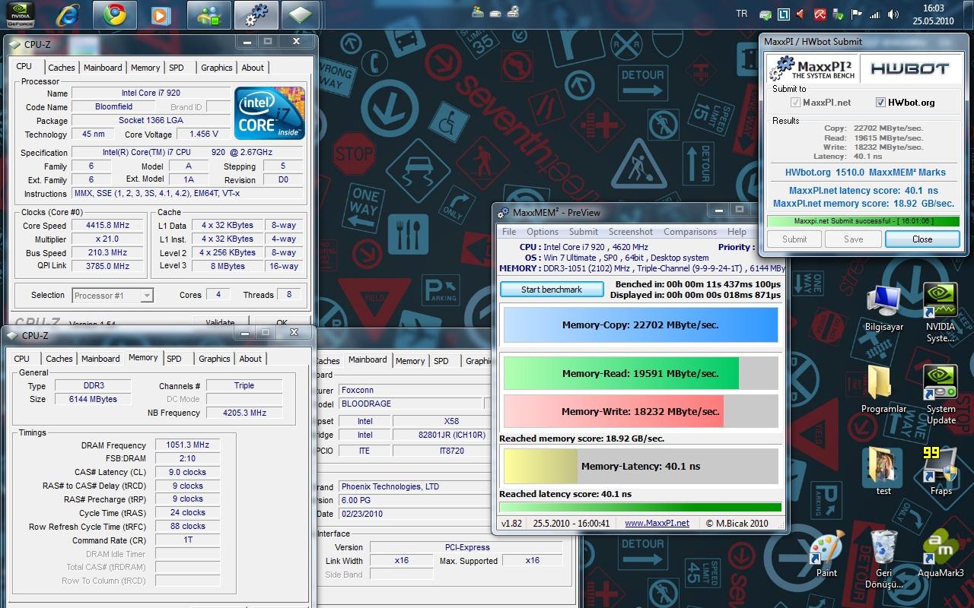974x608 pixels.
Task: Click the Core Speed 4415.8 MHz value
Action: pos(108,226)
